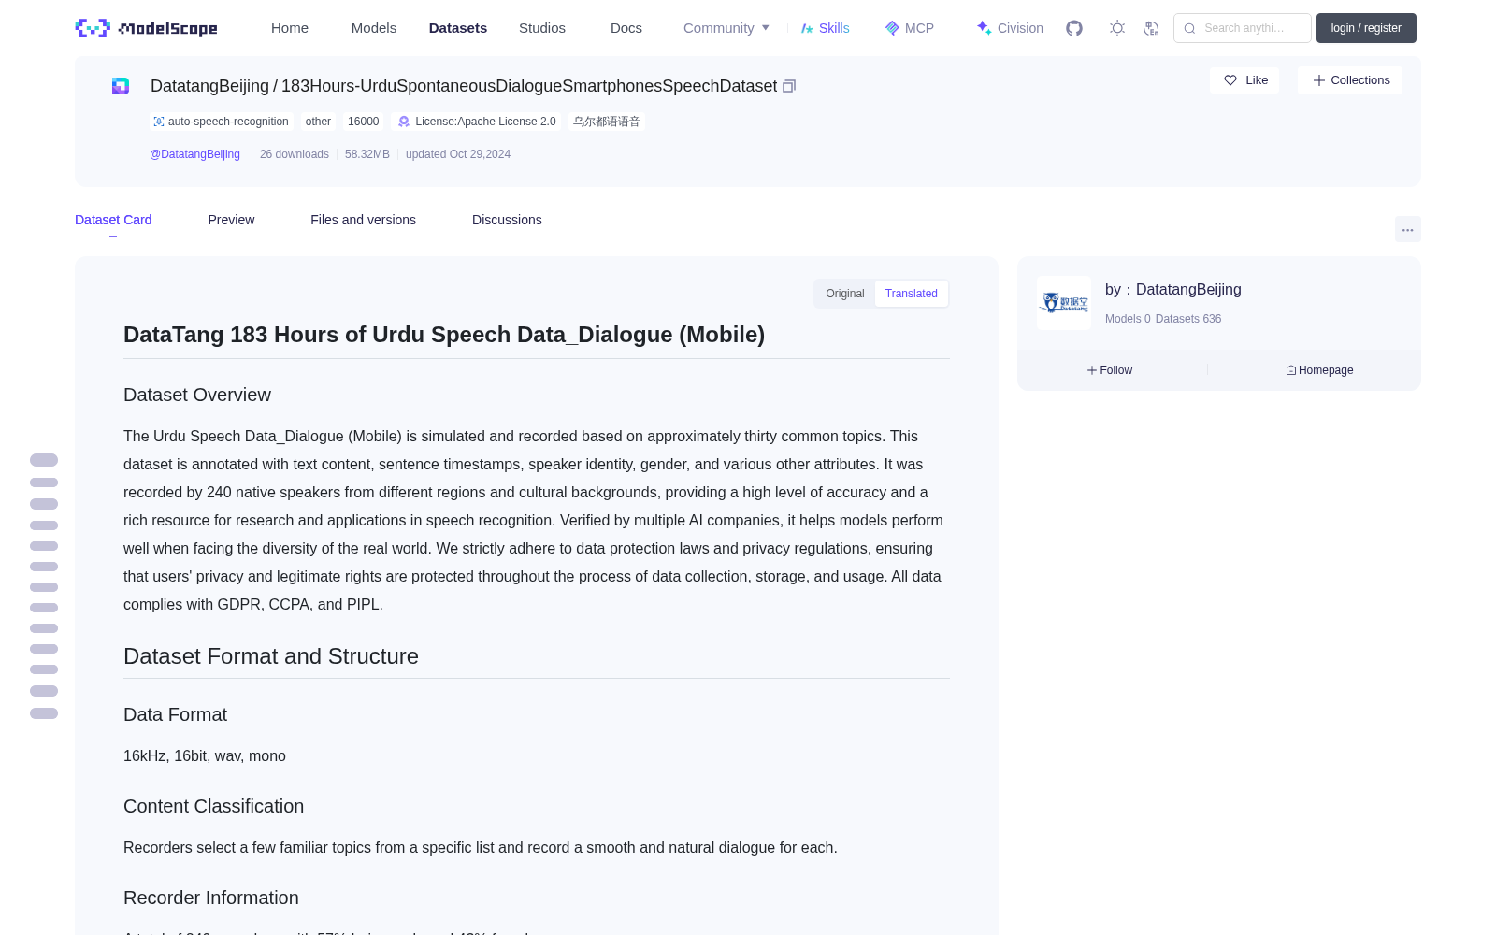
Task: Select the Dataset Card tab
Action: click(x=113, y=220)
